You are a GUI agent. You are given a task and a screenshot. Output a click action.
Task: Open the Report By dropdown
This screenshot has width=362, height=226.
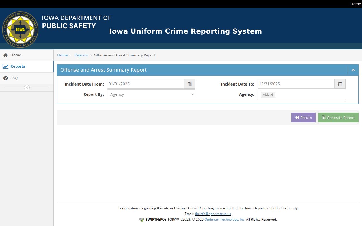pyautogui.click(x=151, y=94)
